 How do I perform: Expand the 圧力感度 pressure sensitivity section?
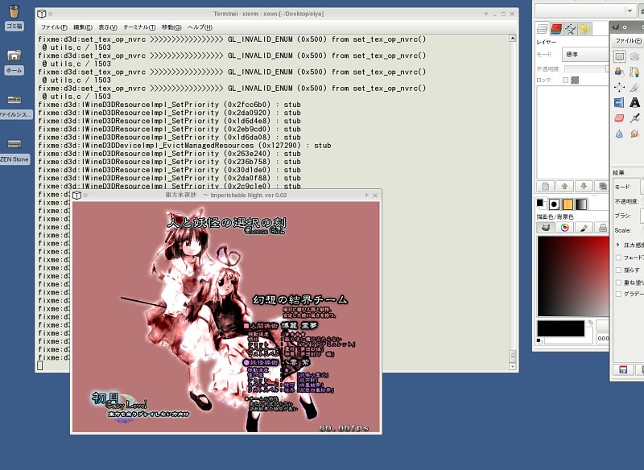point(617,245)
